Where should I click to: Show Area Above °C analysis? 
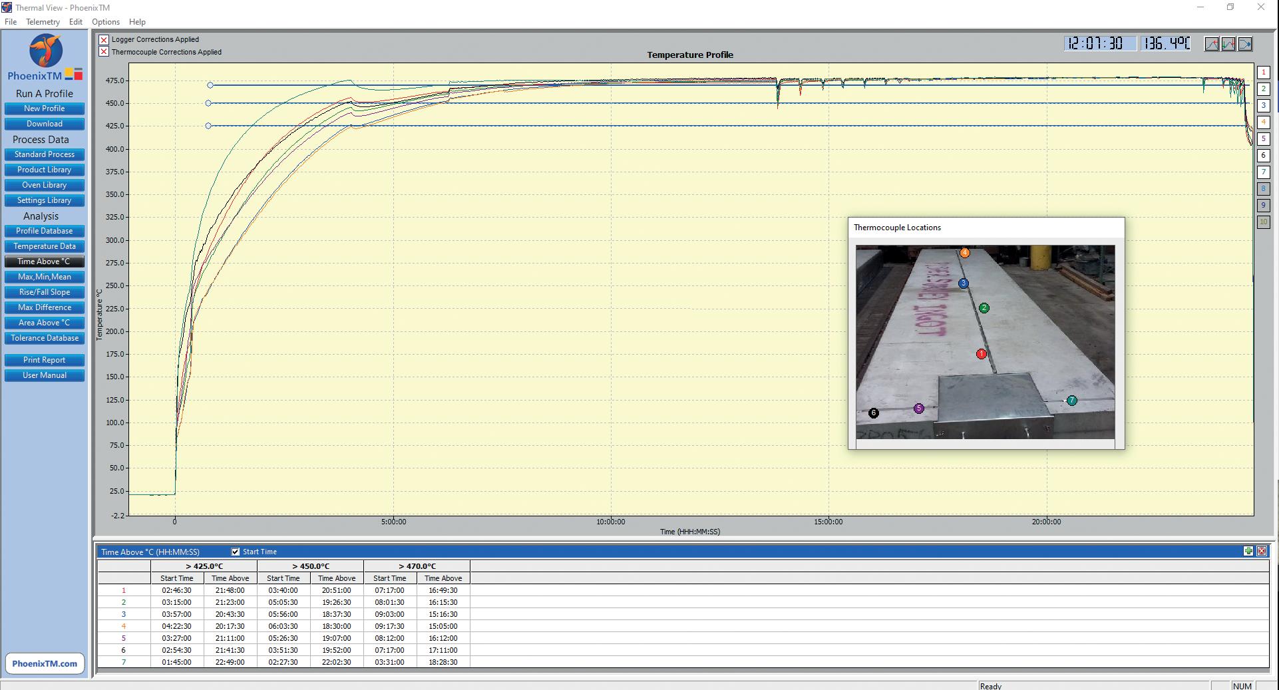tap(45, 323)
